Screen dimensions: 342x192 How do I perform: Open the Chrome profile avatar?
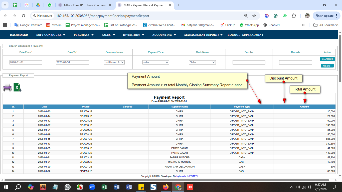tap(307, 16)
